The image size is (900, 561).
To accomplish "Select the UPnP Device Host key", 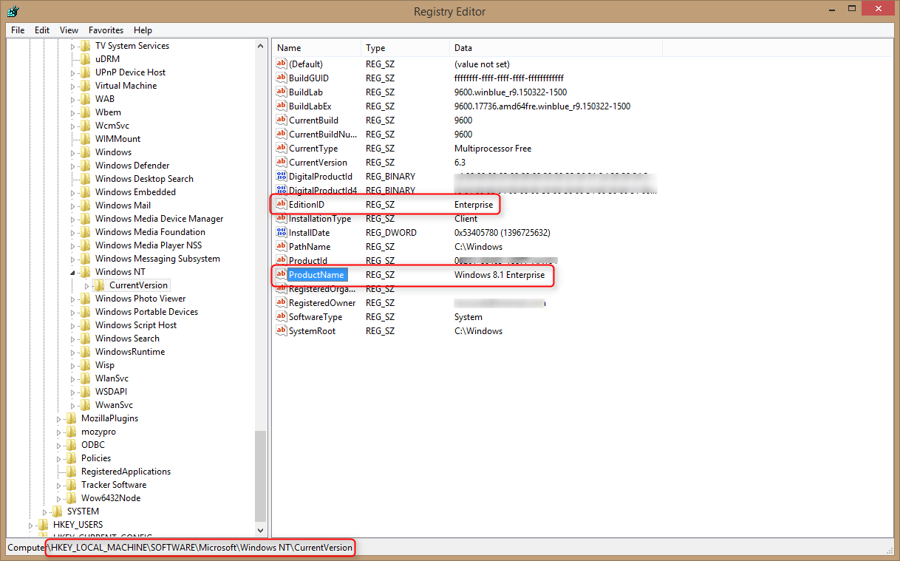I will click(x=130, y=72).
